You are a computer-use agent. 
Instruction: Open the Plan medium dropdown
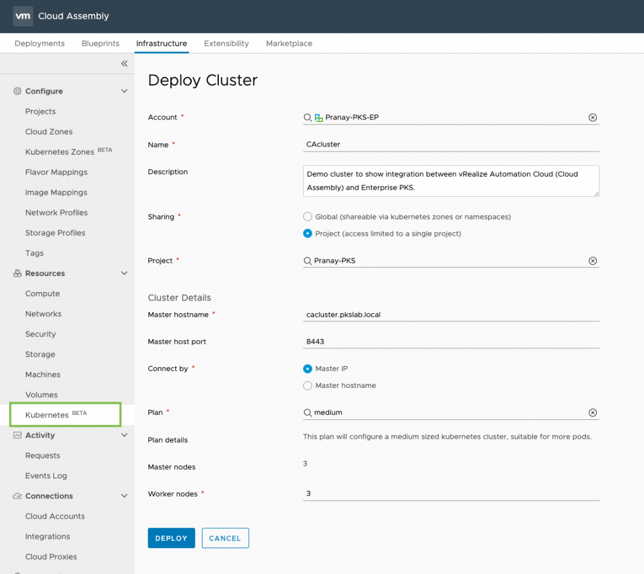(451, 412)
